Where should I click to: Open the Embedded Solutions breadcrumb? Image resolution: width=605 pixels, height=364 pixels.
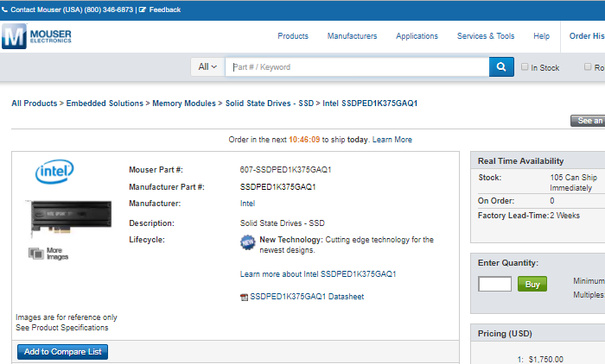point(105,104)
